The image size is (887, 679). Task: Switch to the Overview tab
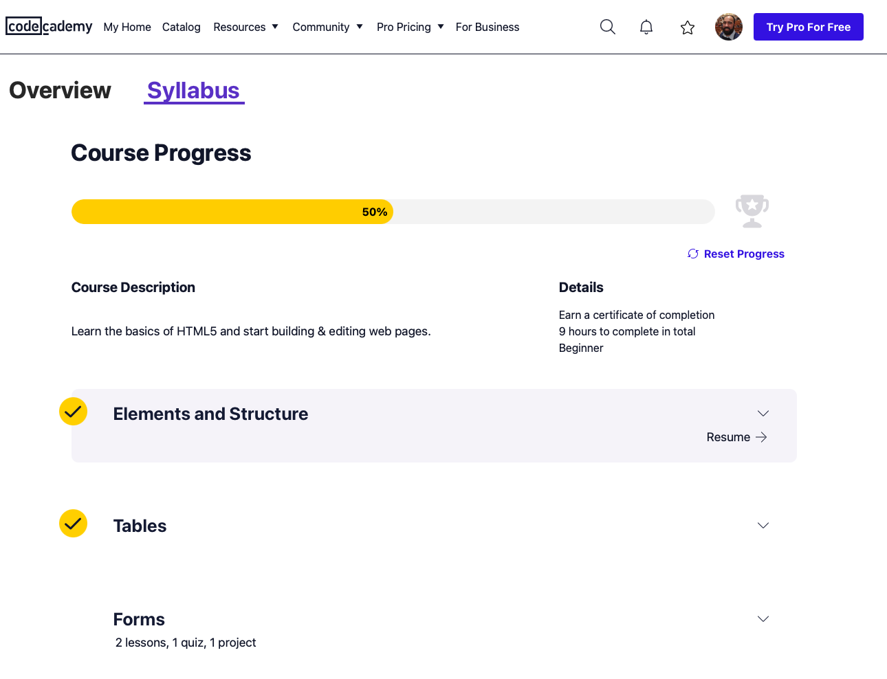pyautogui.click(x=60, y=90)
